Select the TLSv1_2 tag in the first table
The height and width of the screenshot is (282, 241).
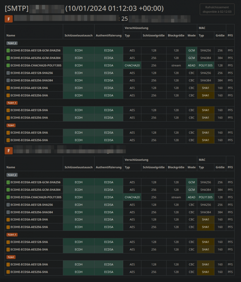[12, 43]
